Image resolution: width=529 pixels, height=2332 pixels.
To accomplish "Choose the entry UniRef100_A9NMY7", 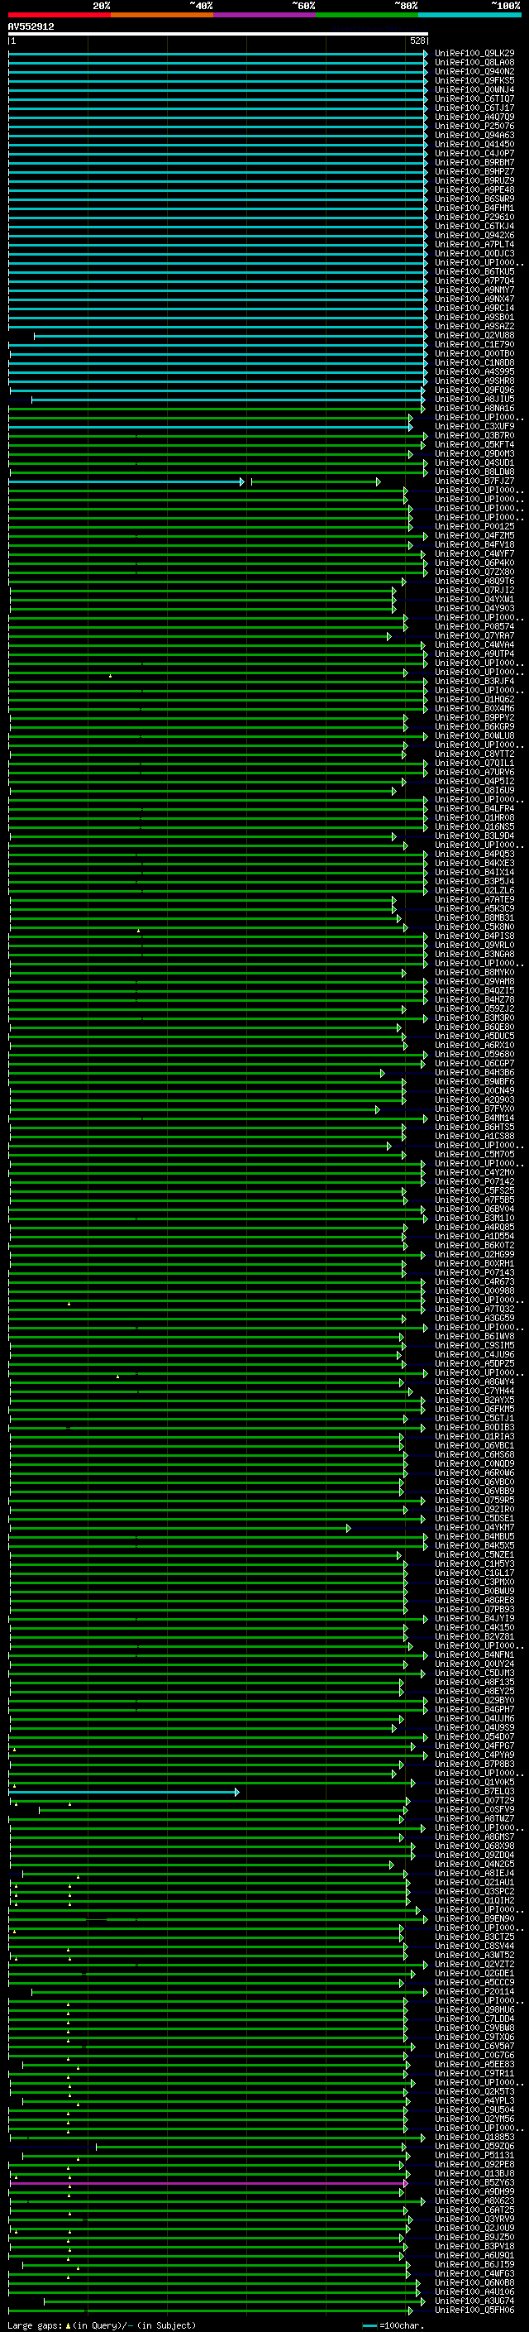I will [x=474, y=290].
